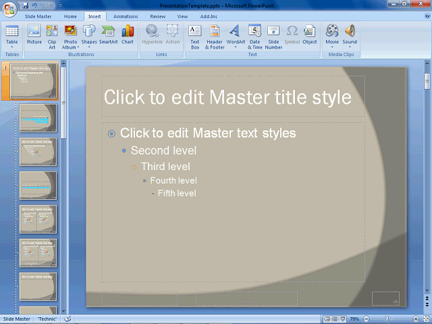
Task: Click the grayed-out Redo icon
Action: click(48, 5)
